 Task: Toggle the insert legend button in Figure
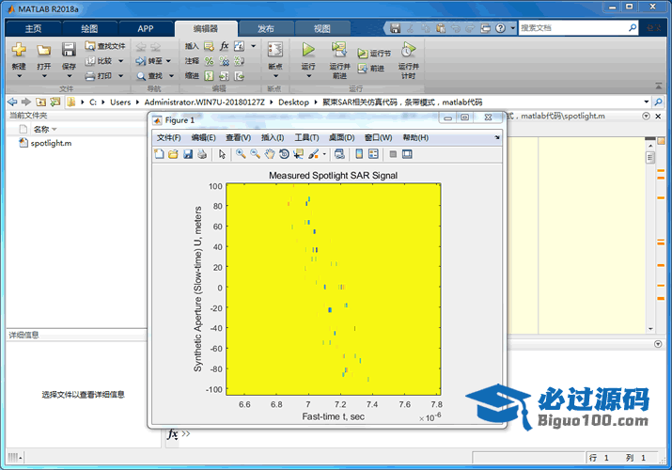(372, 154)
